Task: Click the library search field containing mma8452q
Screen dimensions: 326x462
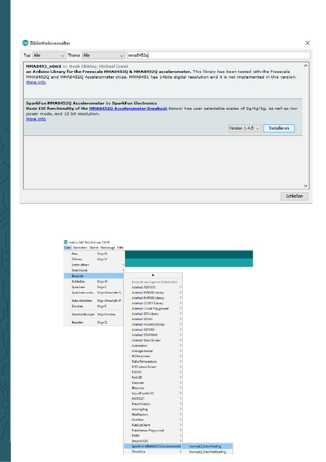Action: point(219,55)
